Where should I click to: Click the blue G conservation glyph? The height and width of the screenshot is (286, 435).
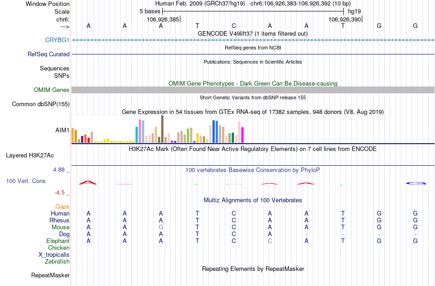coord(416,183)
